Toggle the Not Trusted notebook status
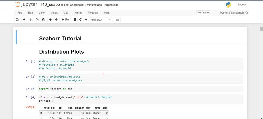 203,13
